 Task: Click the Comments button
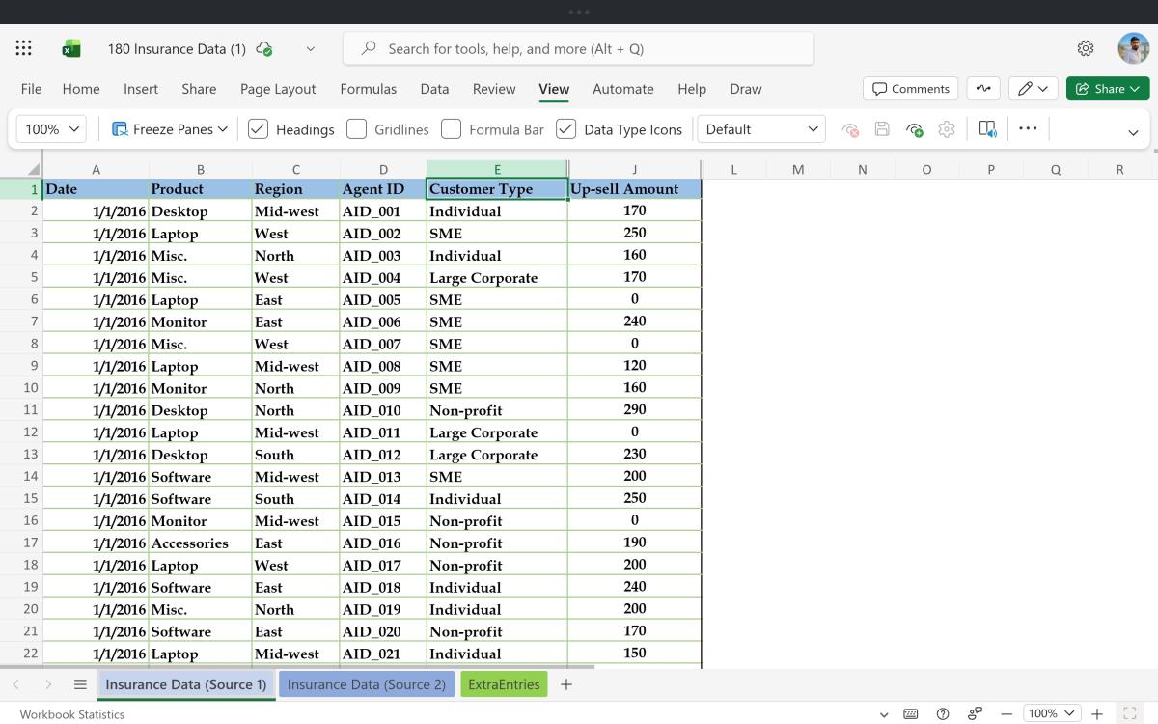coord(910,89)
